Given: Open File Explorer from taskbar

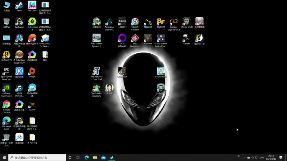Looking at the screenshot, I should [x=95, y=157].
